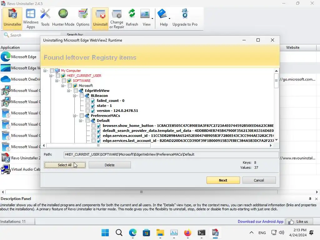Pin the Description Panel

tap(310, 199)
